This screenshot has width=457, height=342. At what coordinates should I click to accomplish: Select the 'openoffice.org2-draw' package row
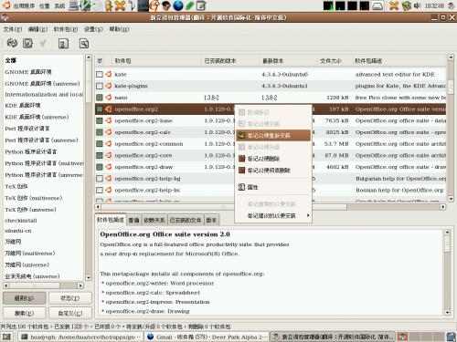point(271,167)
